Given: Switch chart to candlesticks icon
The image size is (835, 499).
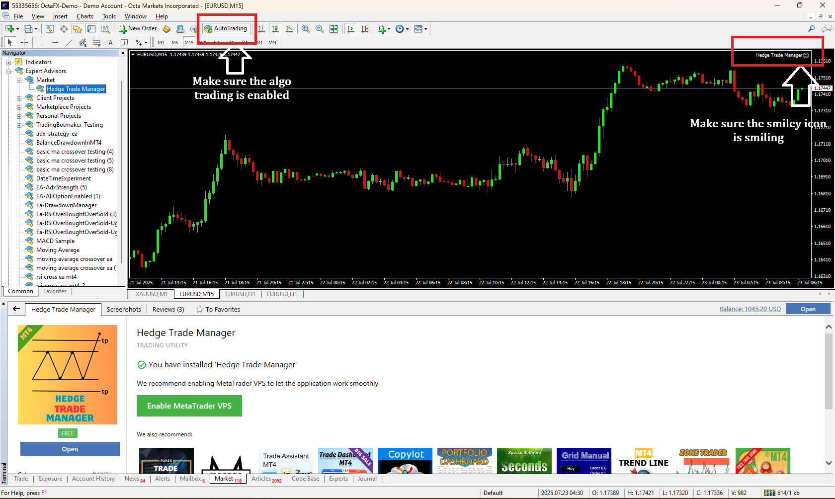Looking at the screenshot, I should pyautogui.click(x=275, y=29).
